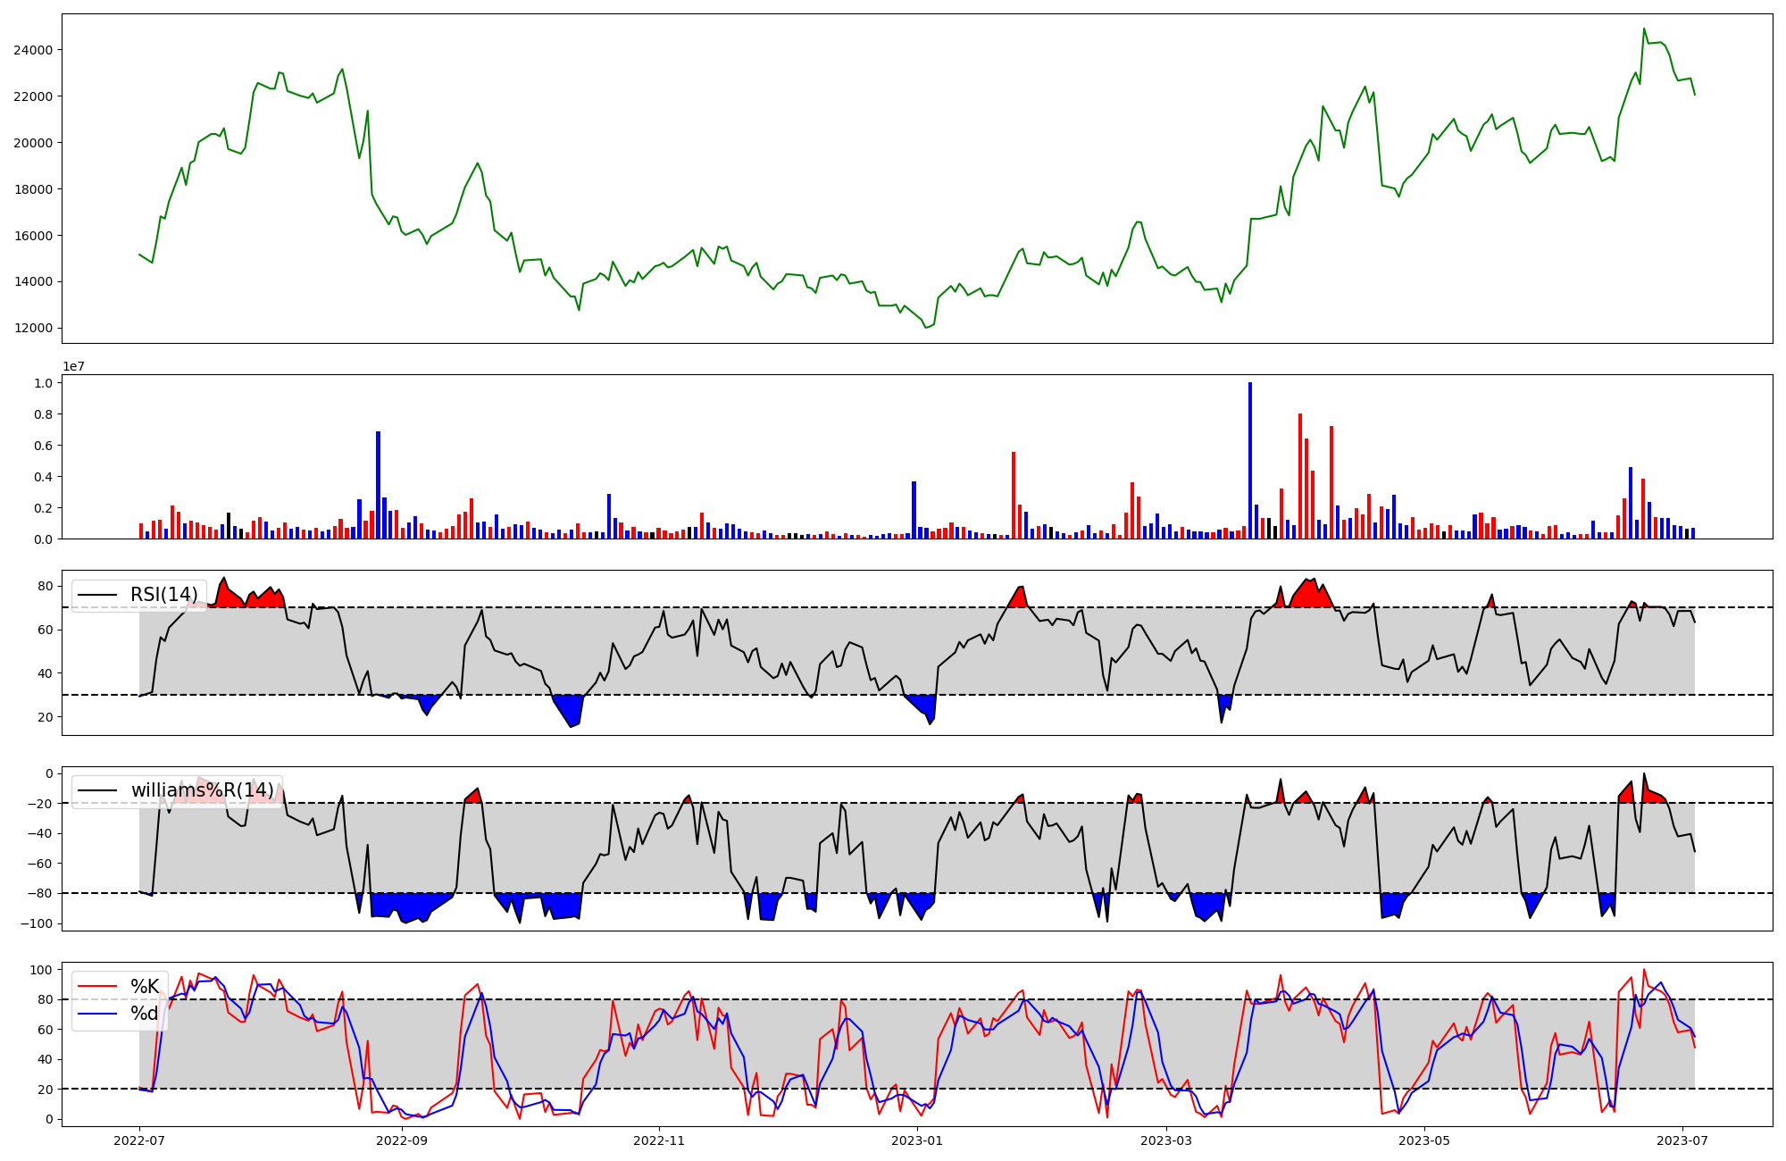Click the 1e7 volume scale label
This screenshot has width=1786, height=1161.
[x=73, y=366]
